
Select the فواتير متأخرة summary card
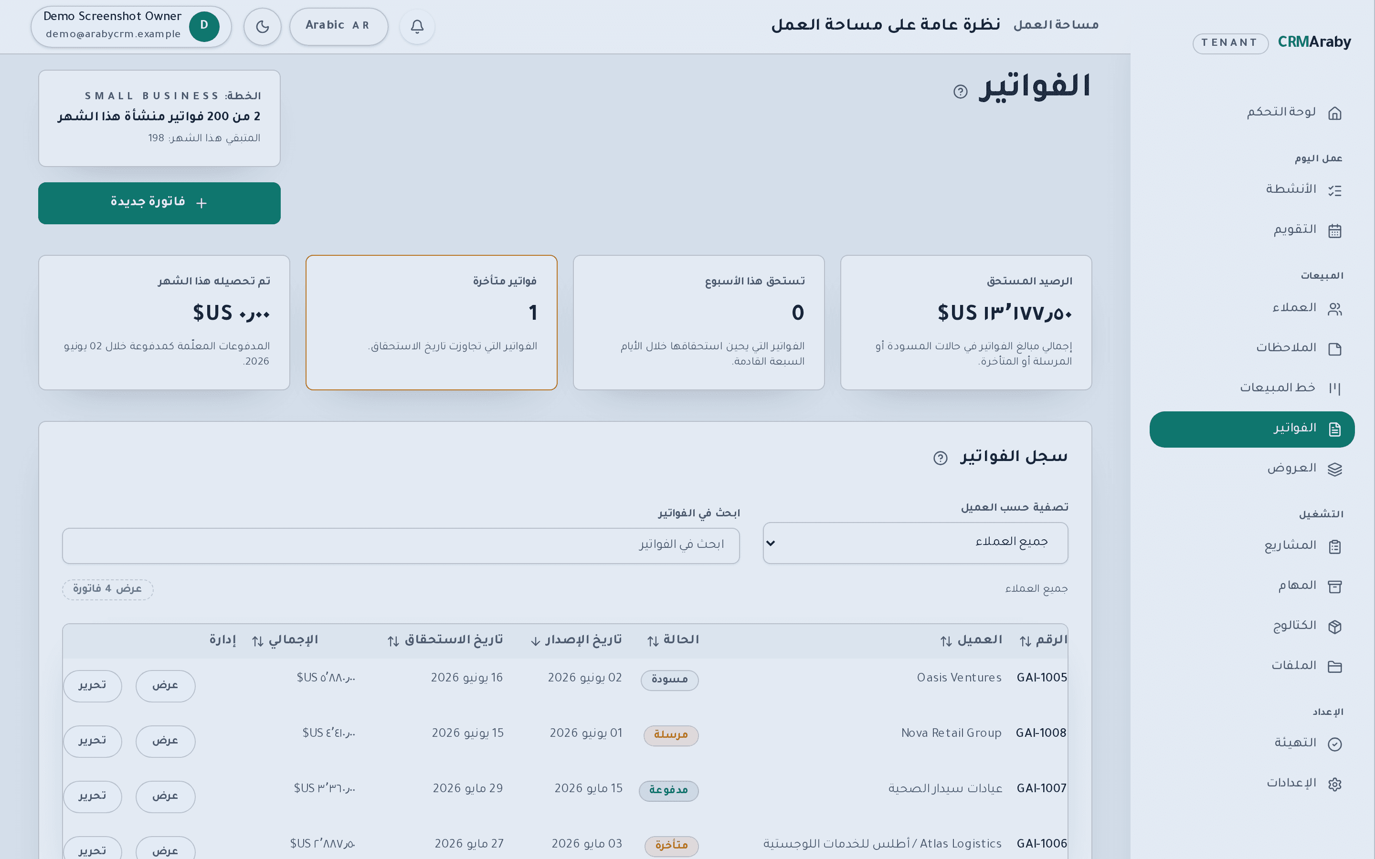coord(431,322)
